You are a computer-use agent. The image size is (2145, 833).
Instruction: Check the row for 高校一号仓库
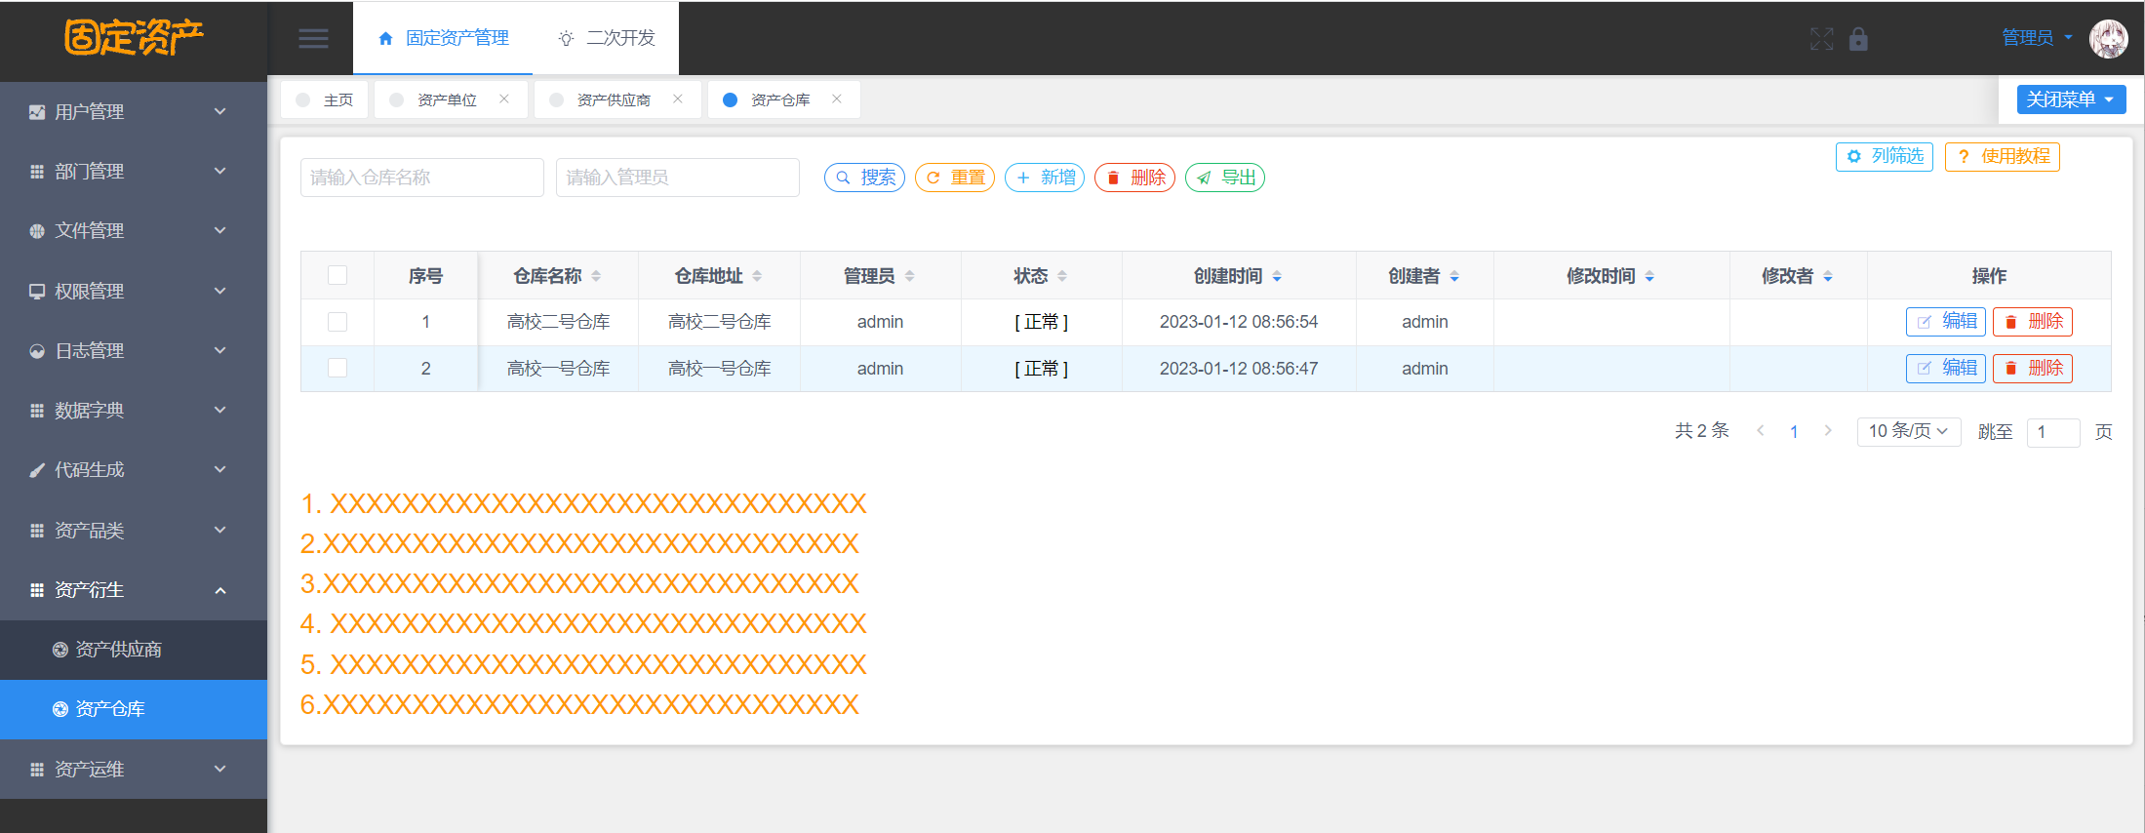[x=338, y=369]
